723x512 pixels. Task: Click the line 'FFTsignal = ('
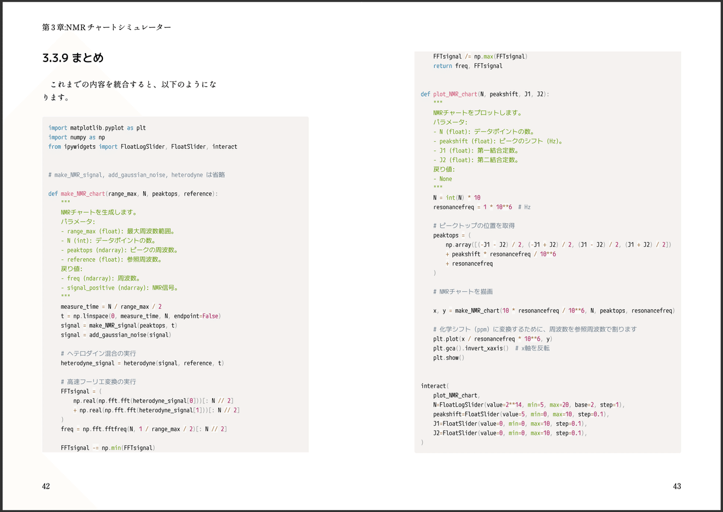tap(81, 391)
